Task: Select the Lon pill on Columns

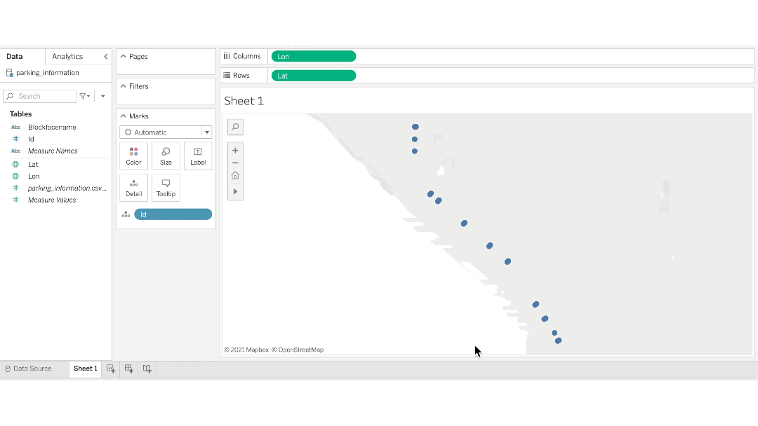Action: coord(314,56)
